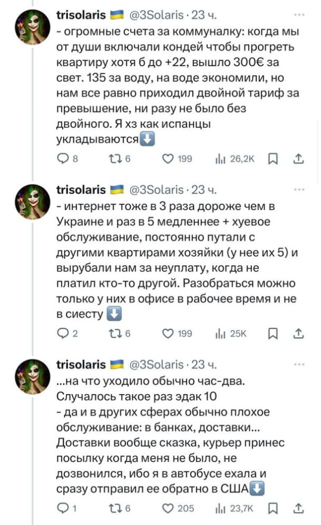The image size is (321, 525).
Task: Retweet the first tweet about utility bills
Action: 115,159
